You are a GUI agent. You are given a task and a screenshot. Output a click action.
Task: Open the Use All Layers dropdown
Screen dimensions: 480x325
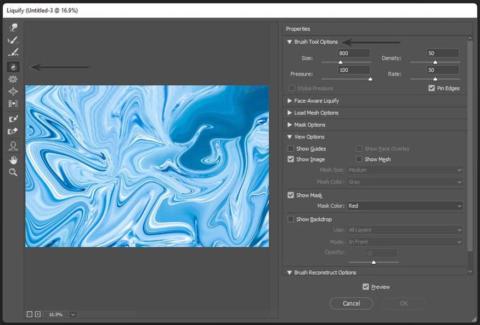405,230
